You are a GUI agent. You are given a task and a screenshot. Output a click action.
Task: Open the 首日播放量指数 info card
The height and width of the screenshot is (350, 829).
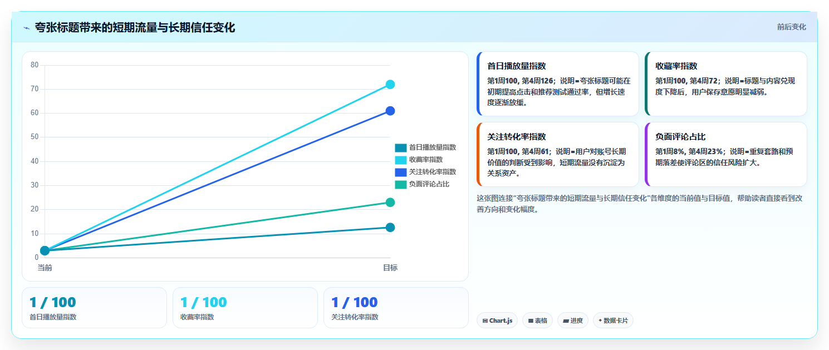click(x=558, y=84)
